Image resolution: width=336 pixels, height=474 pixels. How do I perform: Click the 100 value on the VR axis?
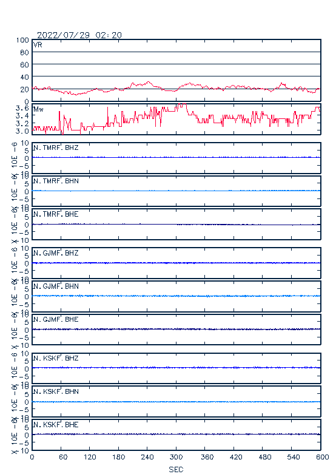22,40
